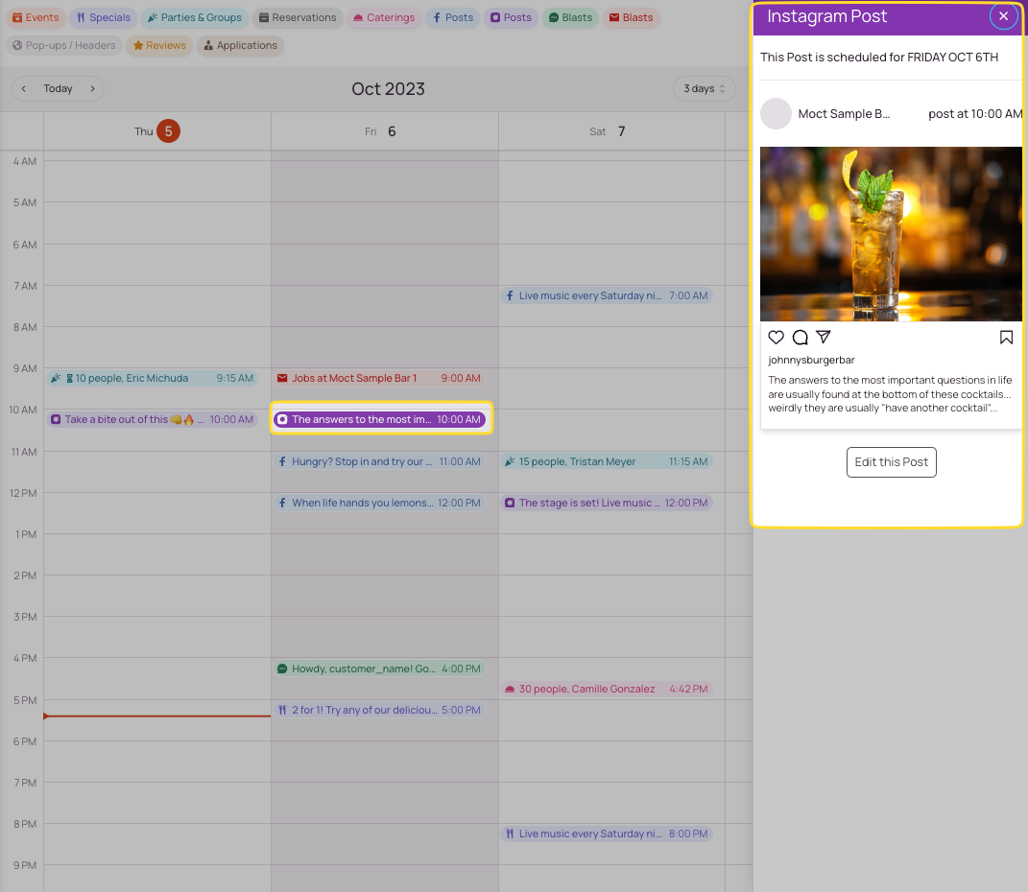
Task: Click the Moct Sample B... profile avatar
Action: 777,114
